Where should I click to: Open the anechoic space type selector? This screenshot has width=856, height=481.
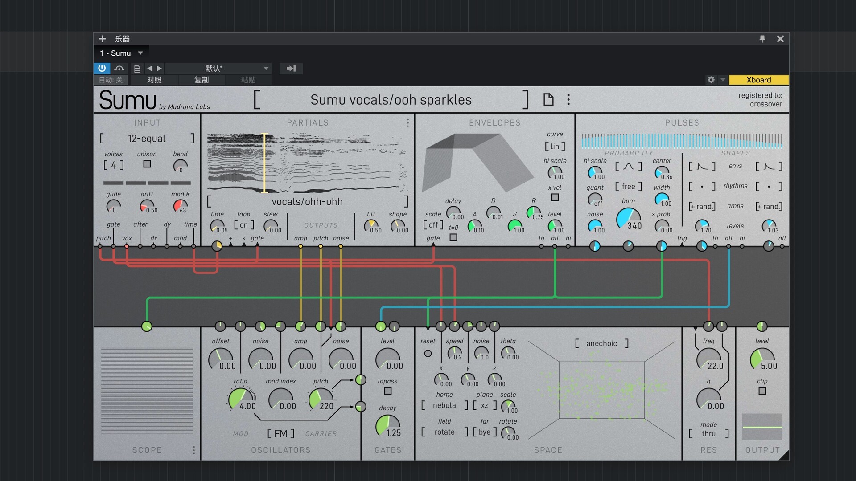(601, 343)
